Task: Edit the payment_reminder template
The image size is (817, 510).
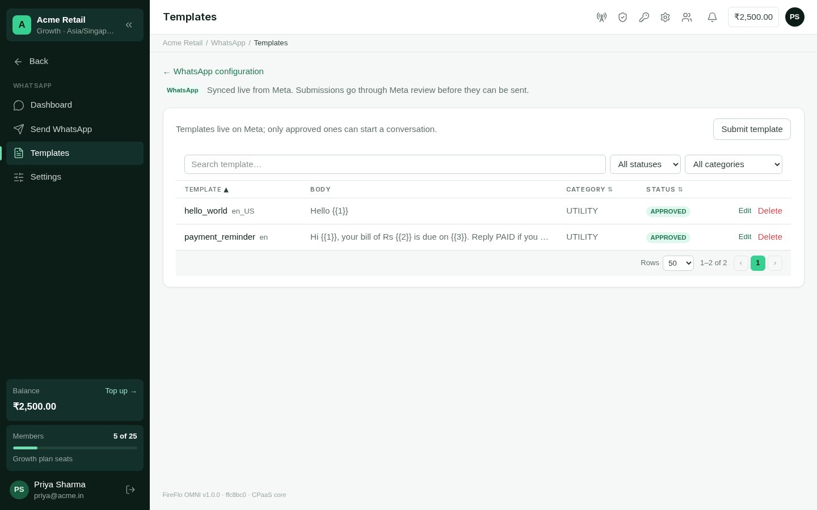Action: click(745, 237)
